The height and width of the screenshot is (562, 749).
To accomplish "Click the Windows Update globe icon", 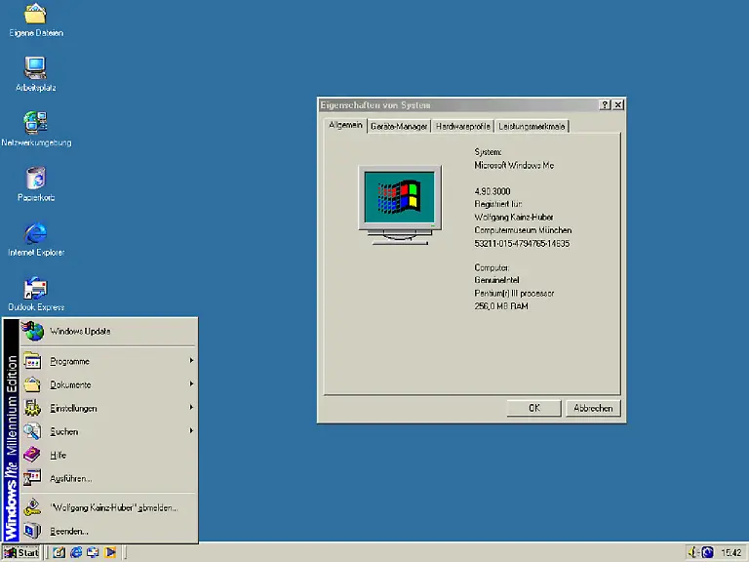I will [33, 331].
